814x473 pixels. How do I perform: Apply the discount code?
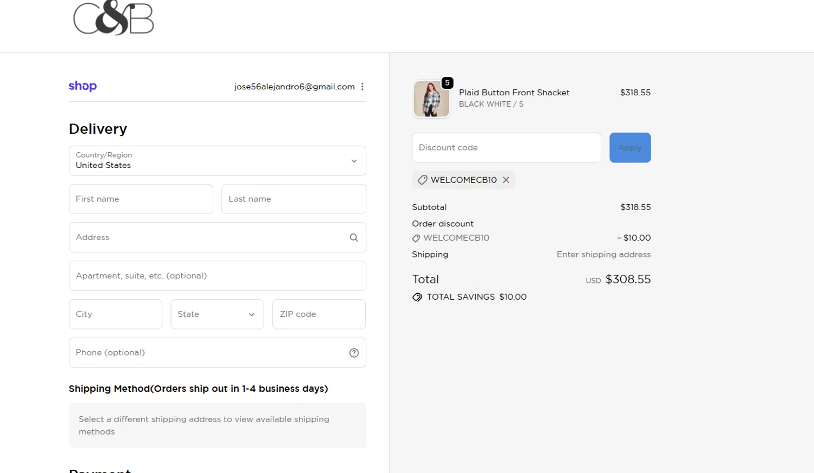(629, 147)
